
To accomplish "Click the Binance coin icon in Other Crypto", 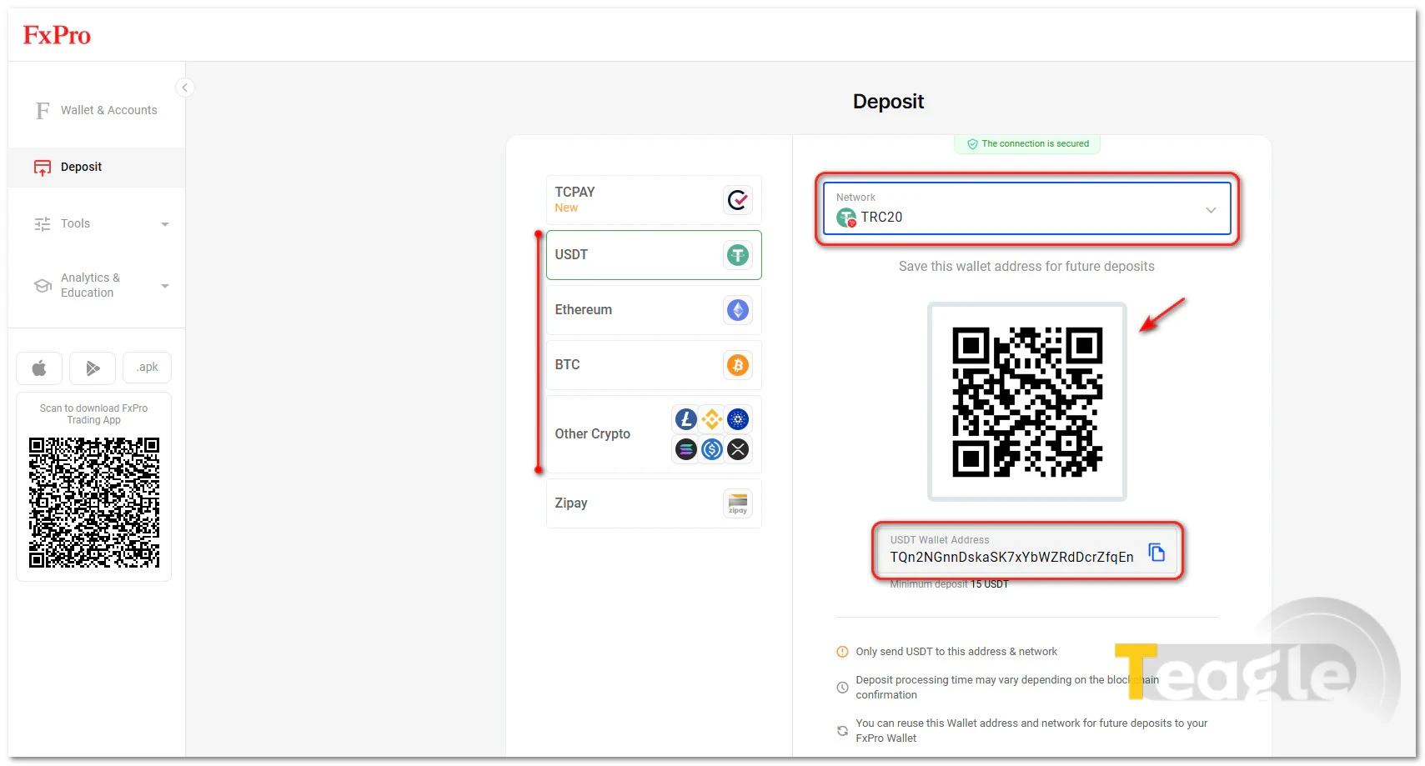I will [712, 419].
